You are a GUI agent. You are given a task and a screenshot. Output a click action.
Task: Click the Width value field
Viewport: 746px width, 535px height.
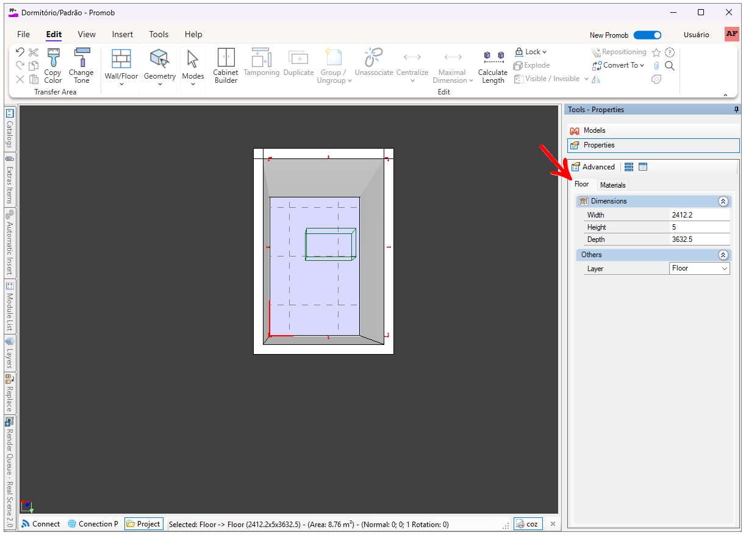coord(699,215)
